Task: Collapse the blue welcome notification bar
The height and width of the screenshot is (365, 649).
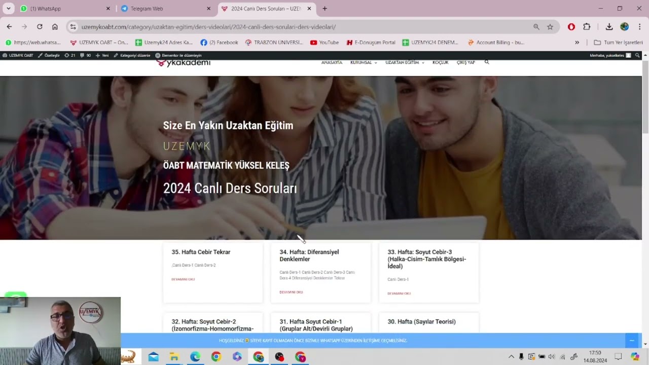Action: point(632,340)
